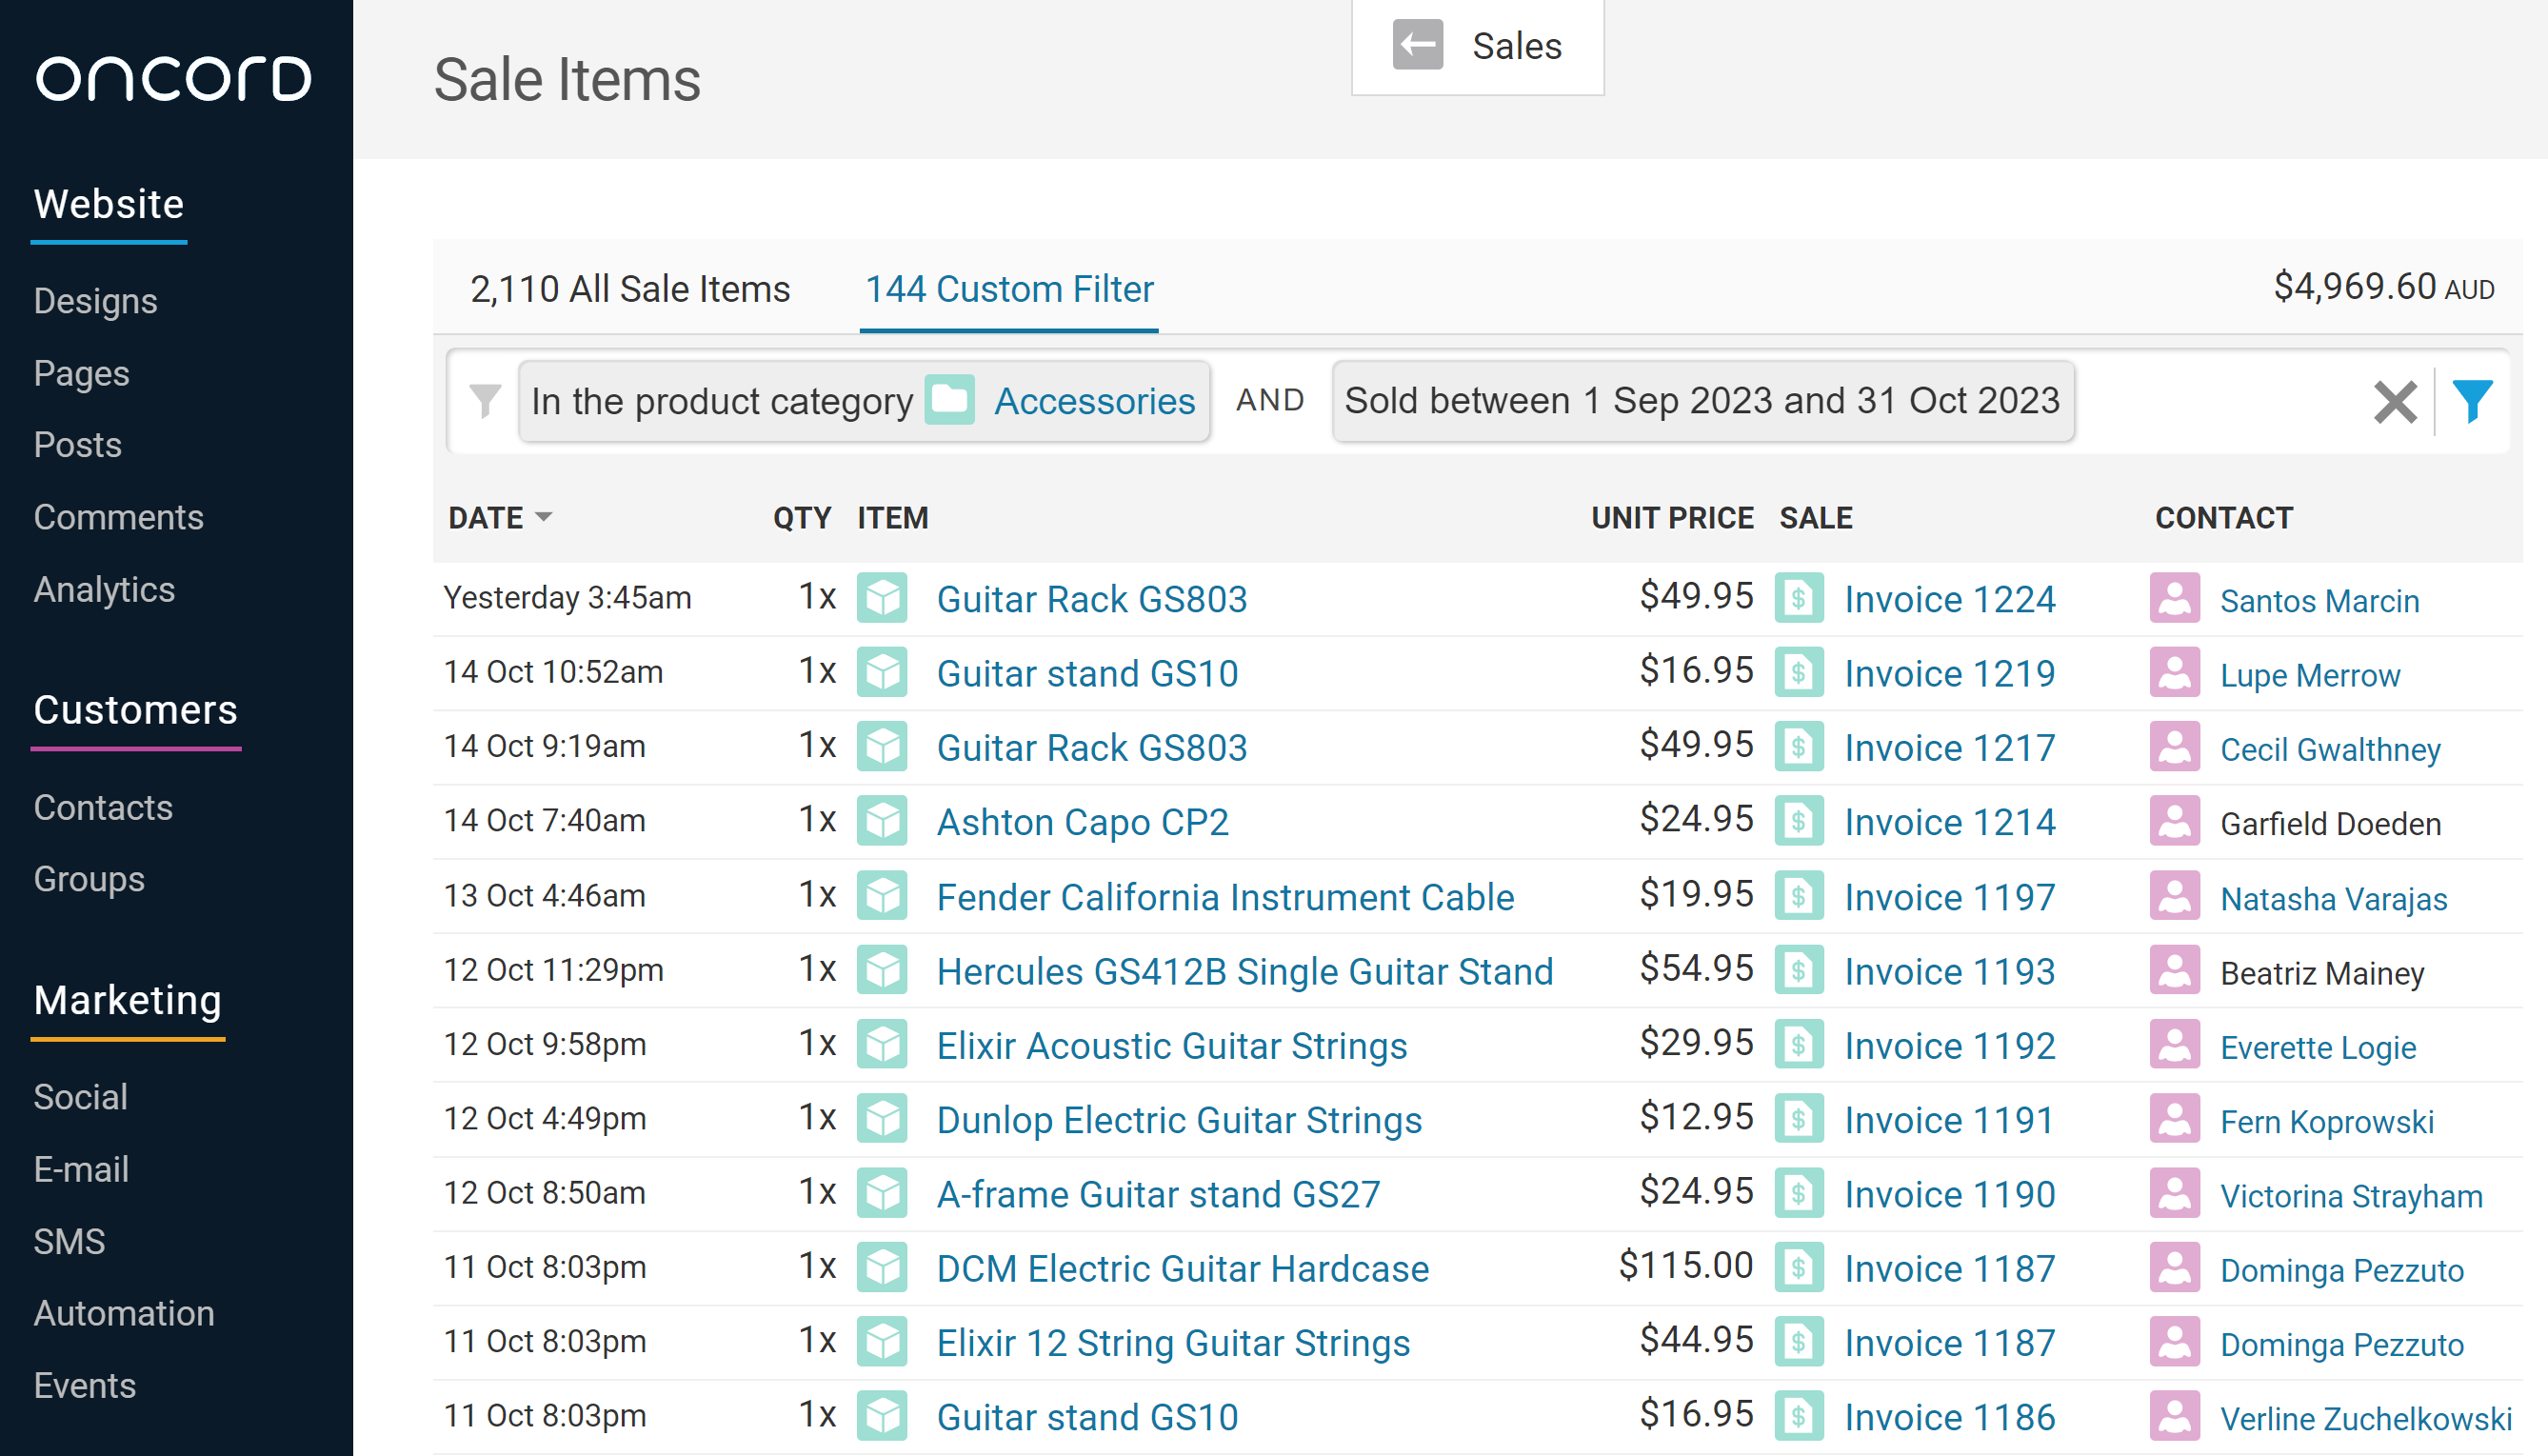
Task: Click the Yesterday 3:45am date cell
Action: [567, 598]
